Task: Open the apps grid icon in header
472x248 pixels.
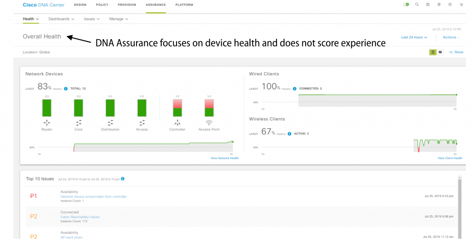Action: point(428,5)
